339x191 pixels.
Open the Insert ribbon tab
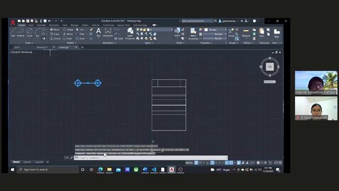click(x=31, y=25)
